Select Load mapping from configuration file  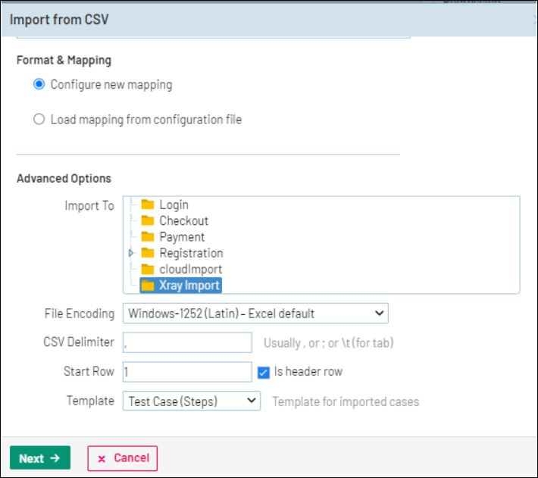pos(39,120)
